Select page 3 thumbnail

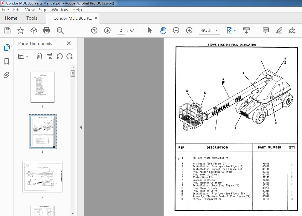pyautogui.click(x=42, y=177)
